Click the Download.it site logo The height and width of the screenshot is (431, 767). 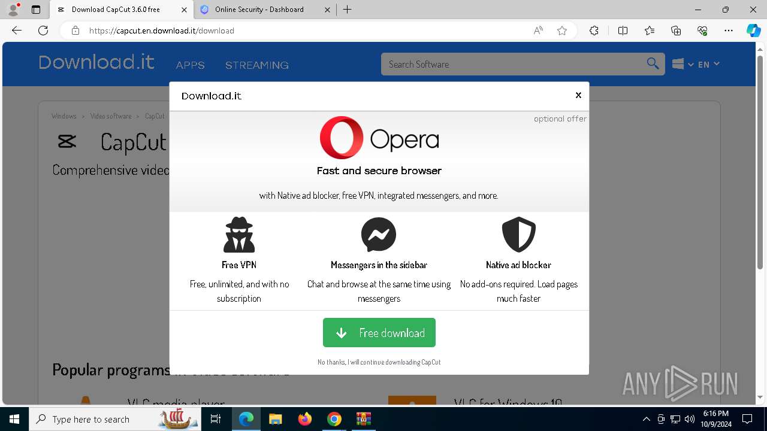tap(96, 62)
